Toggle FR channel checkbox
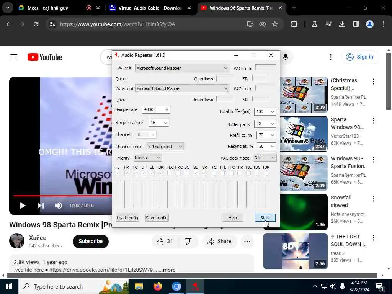 126,173
